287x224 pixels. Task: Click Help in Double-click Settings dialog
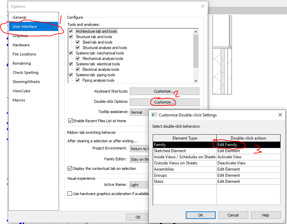(x=266, y=215)
